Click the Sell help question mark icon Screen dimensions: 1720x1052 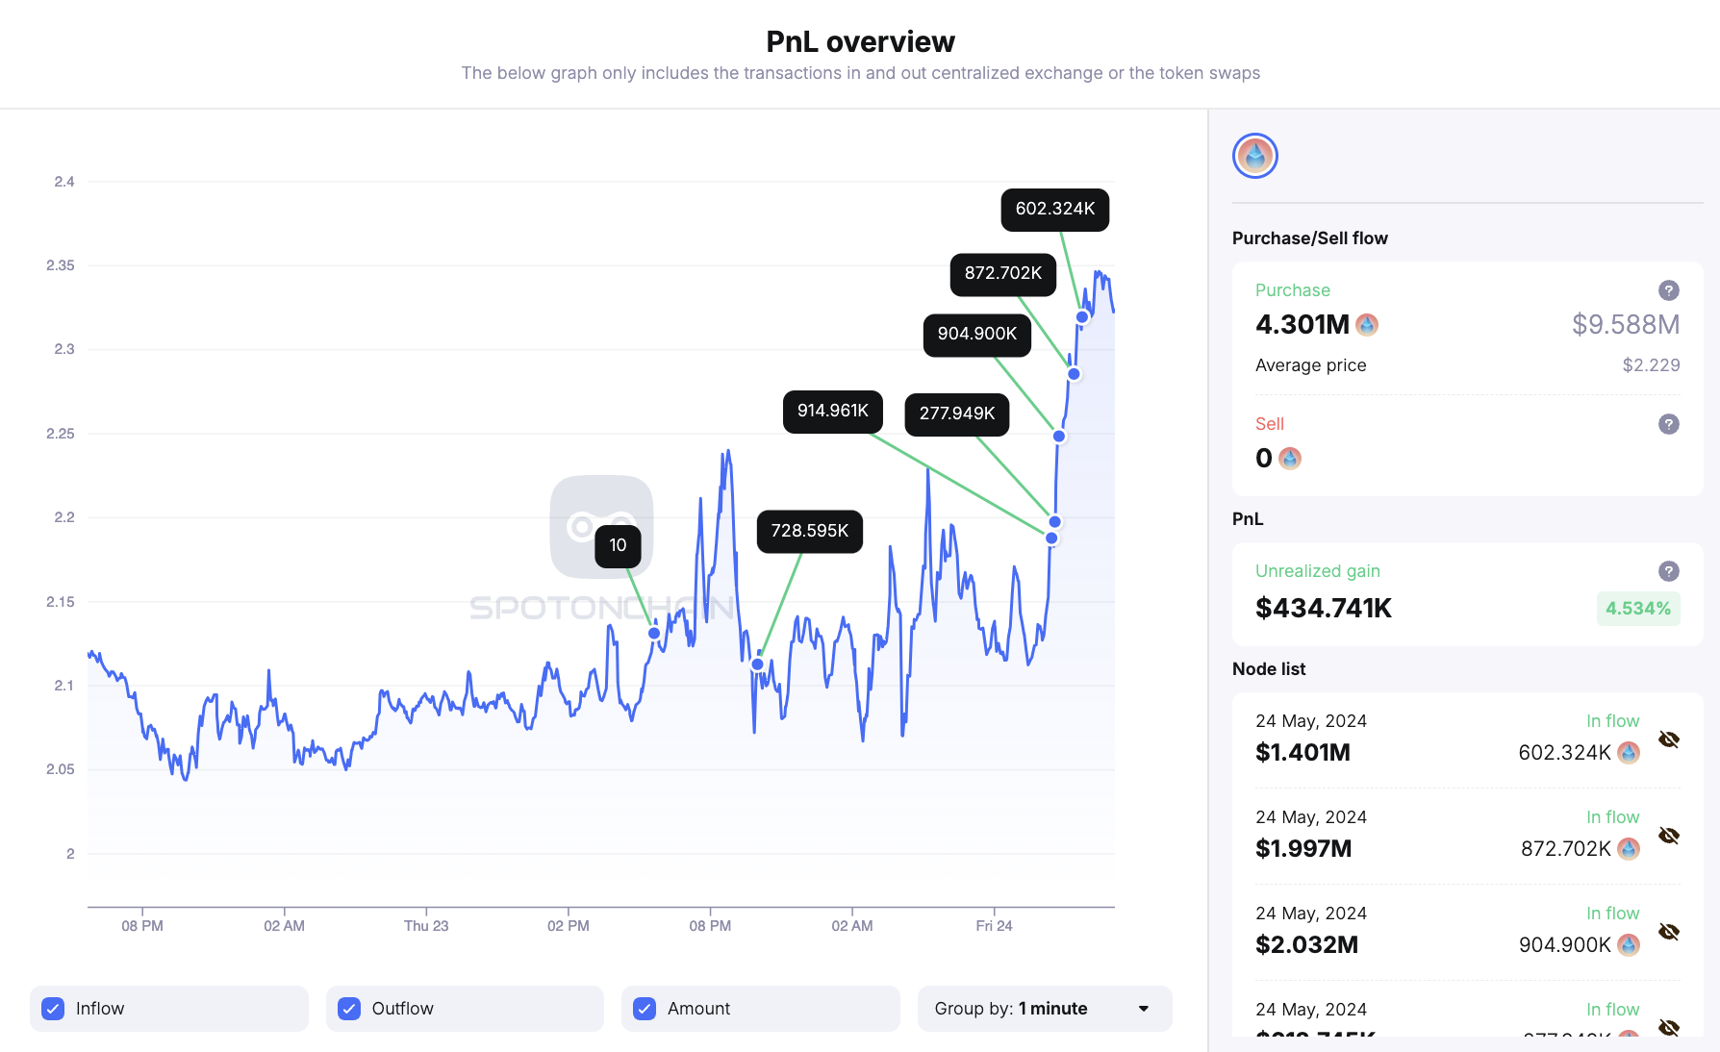click(x=1668, y=424)
